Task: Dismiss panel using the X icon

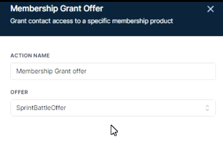Action: (x=210, y=9)
